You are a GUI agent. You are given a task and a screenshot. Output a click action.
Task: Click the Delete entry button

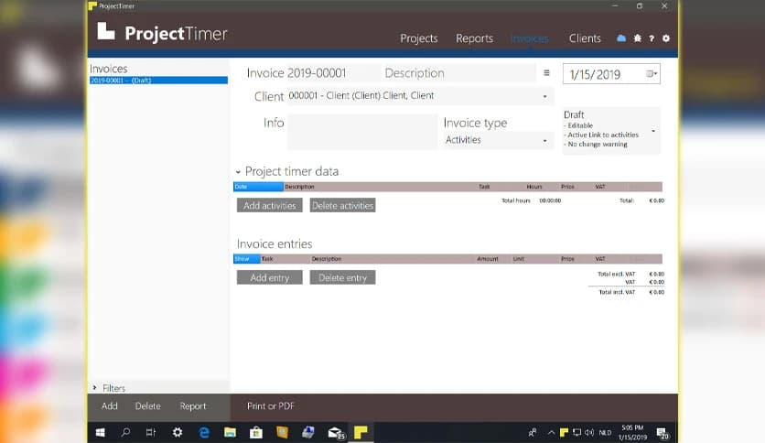[x=342, y=277]
